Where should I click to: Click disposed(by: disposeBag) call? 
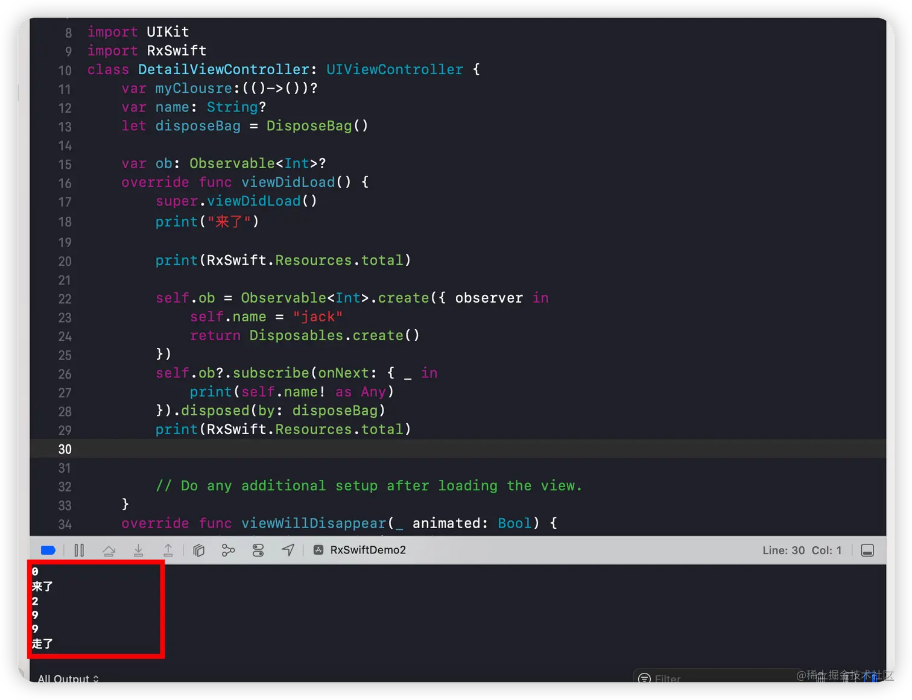pyautogui.click(x=283, y=411)
